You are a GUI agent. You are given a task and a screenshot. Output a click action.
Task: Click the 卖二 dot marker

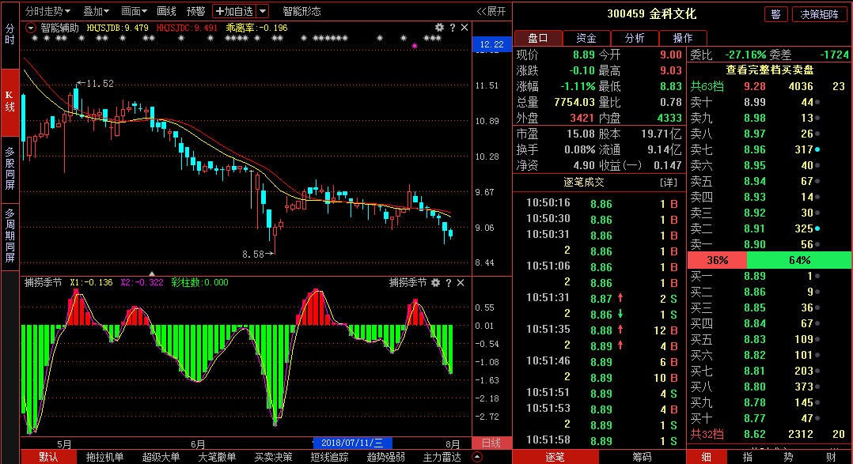click(x=817, y=228)
